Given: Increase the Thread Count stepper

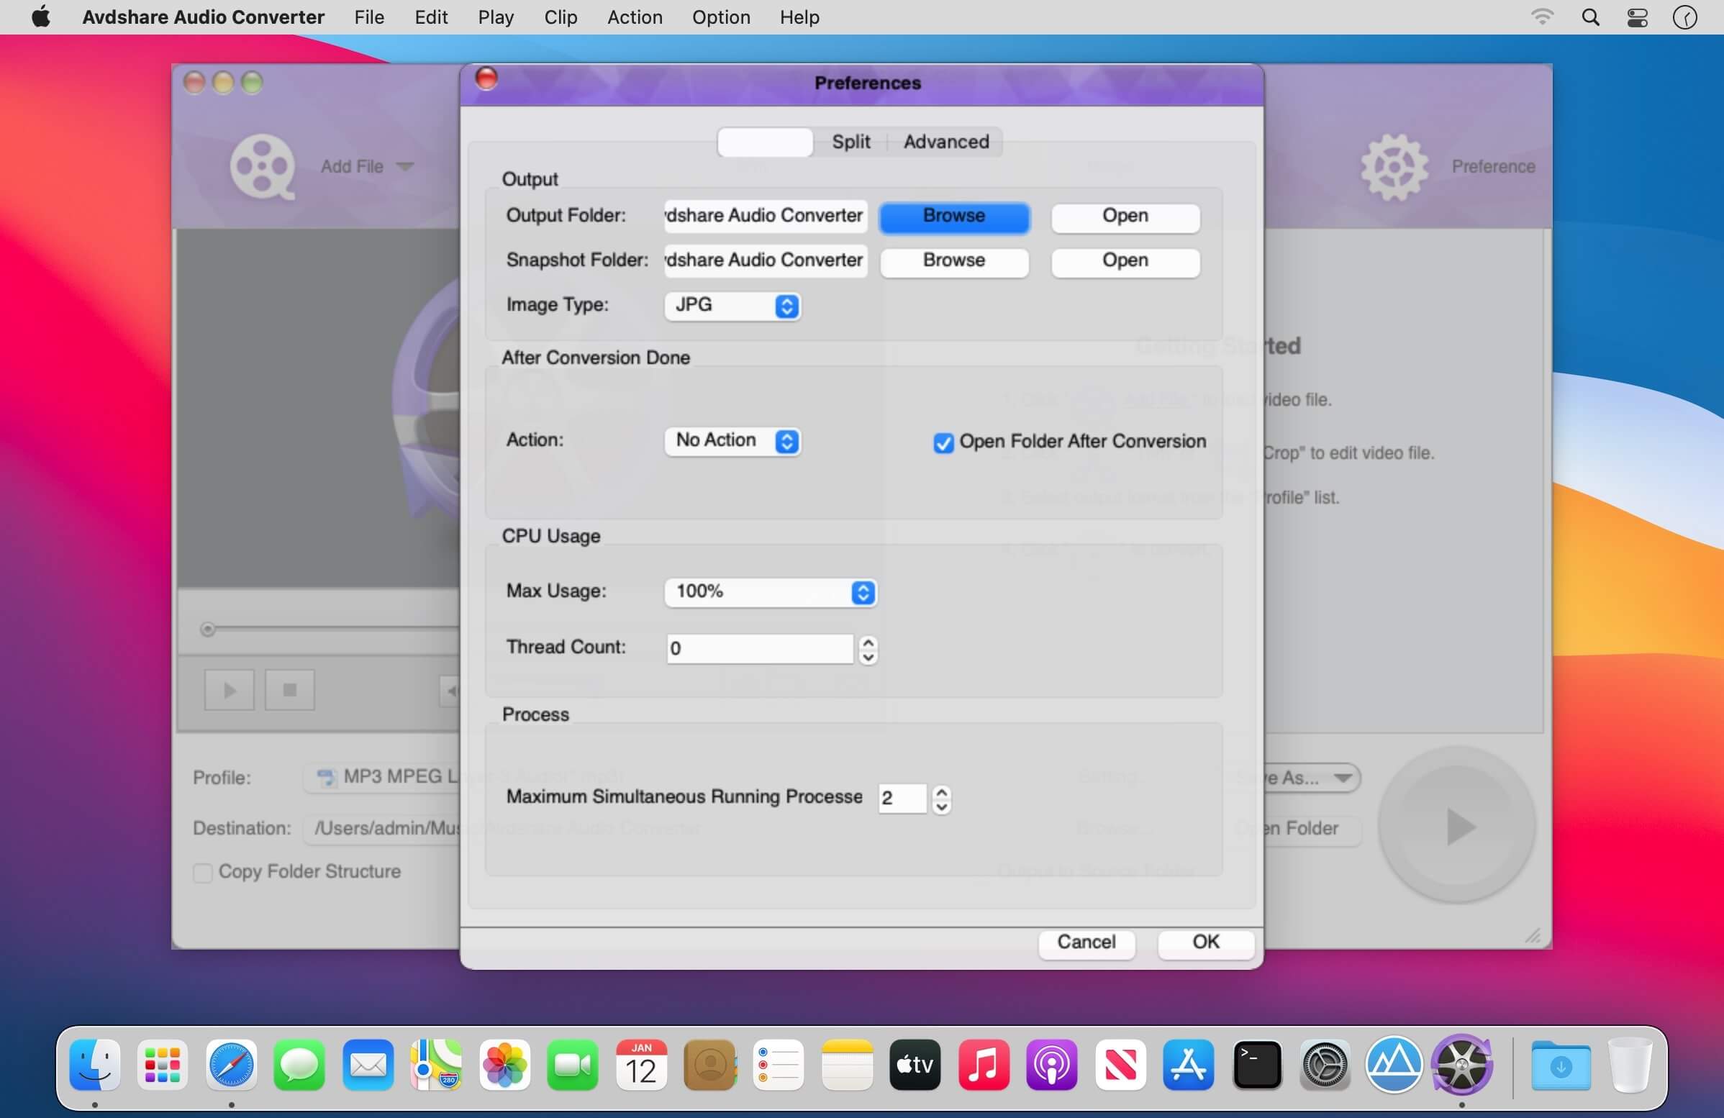Looking at the screenshot, I should (x=868, y=642).
